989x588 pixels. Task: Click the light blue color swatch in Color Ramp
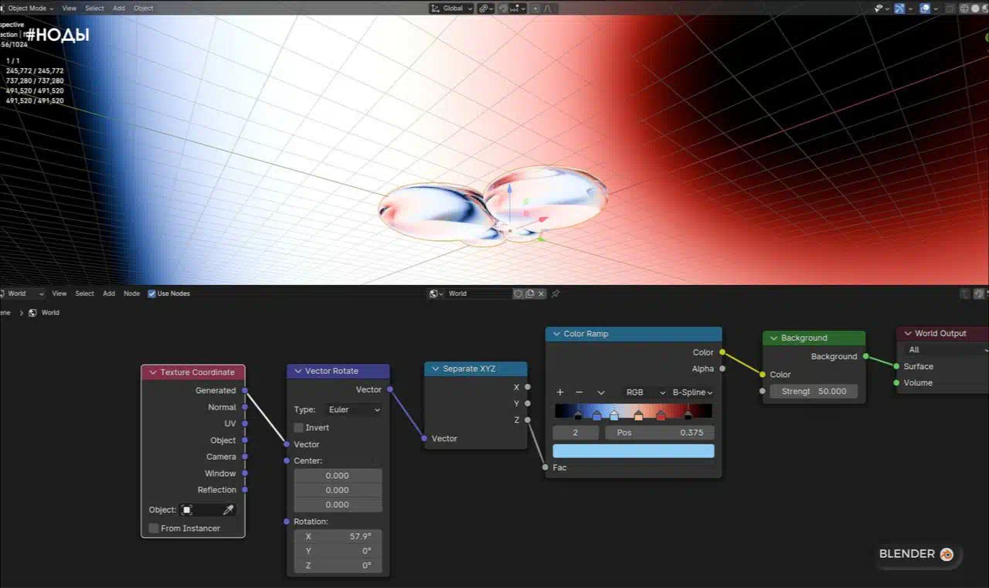(x=633, y=451)
